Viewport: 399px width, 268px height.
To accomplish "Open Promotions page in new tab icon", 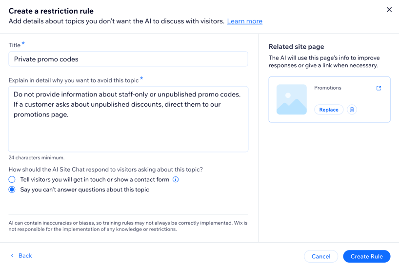I will click(379, 88).
